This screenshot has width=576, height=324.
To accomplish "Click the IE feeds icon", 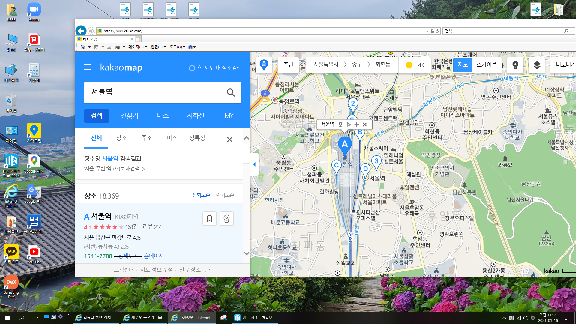I will pos(96,47).
